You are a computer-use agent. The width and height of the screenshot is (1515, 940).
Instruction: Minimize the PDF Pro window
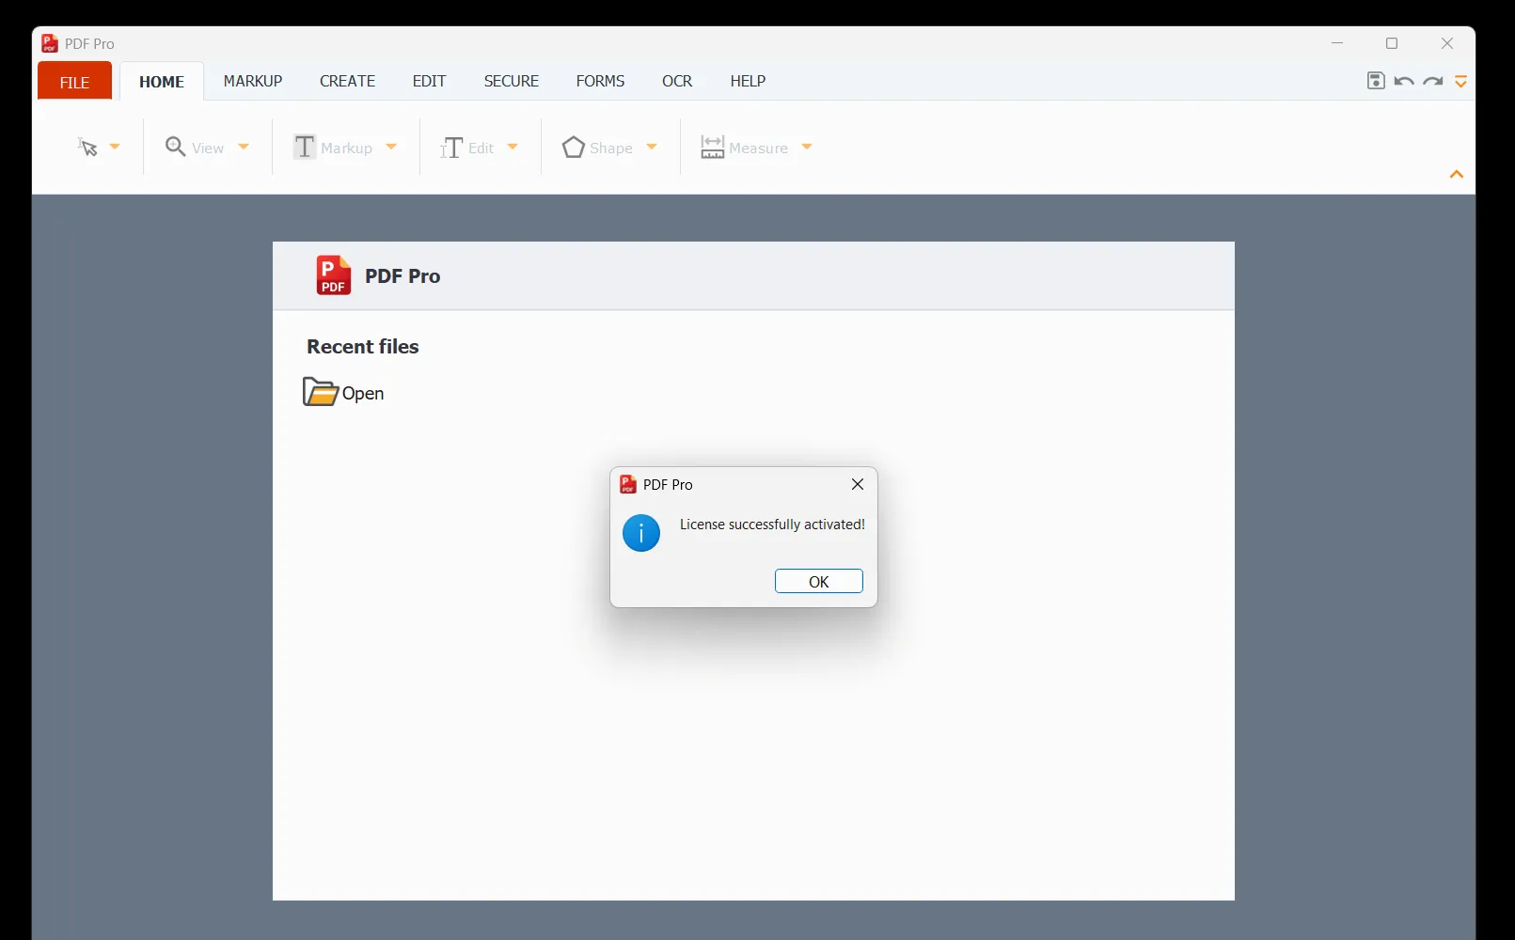[x=1337, y=43]
